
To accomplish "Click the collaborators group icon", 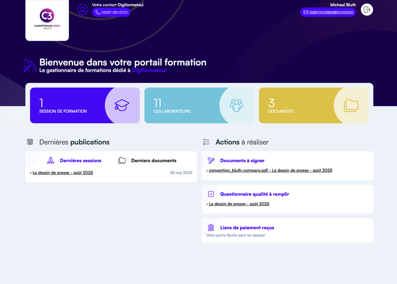I will click(236, 105).
